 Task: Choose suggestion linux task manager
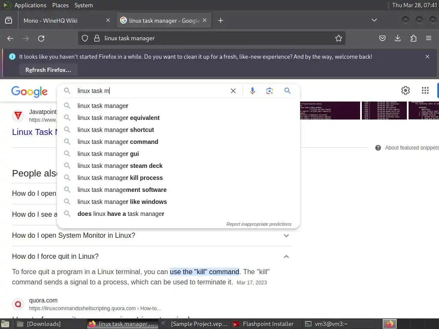(178, 106)
